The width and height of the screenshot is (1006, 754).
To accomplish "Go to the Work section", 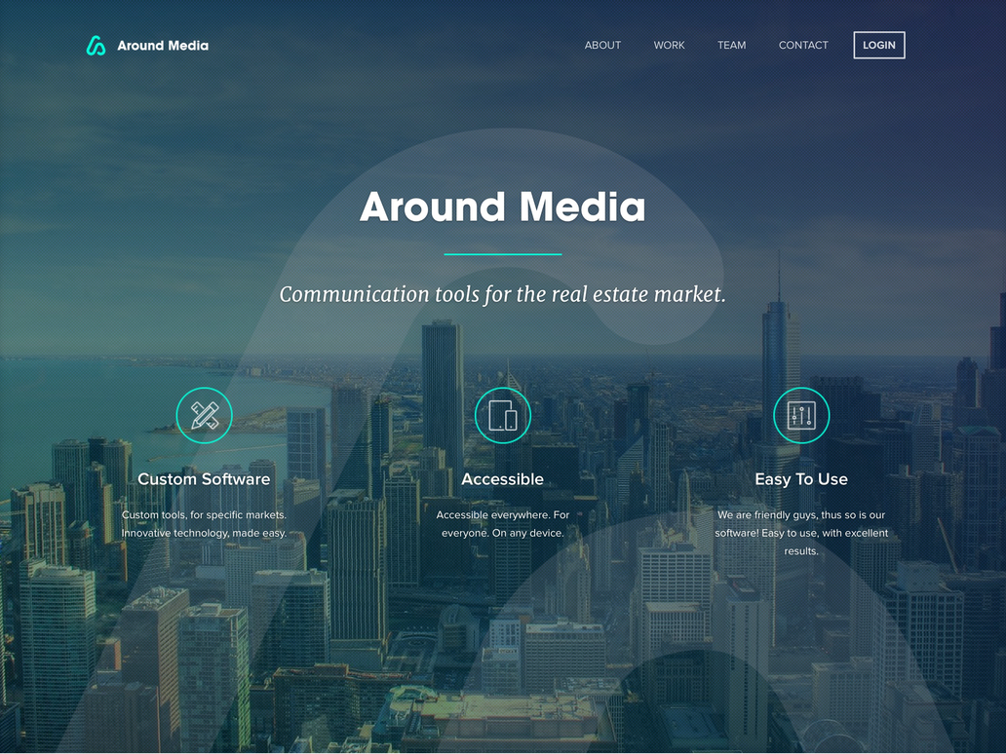I will click(669, 46).
